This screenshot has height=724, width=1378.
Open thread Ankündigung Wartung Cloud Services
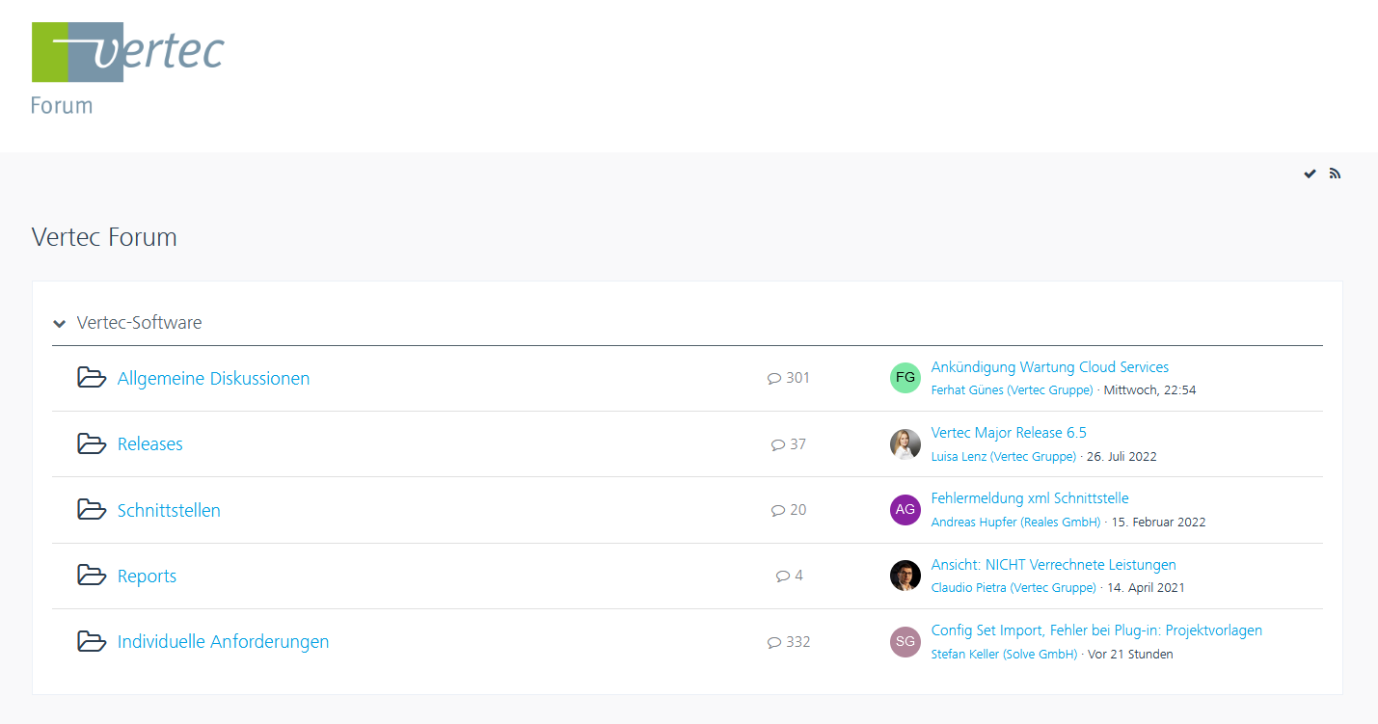pyautogui.click(x=1049, y=367)
